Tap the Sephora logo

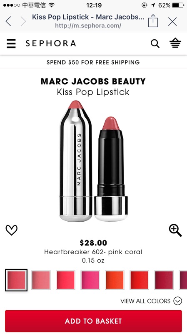(x=50, y=43)
